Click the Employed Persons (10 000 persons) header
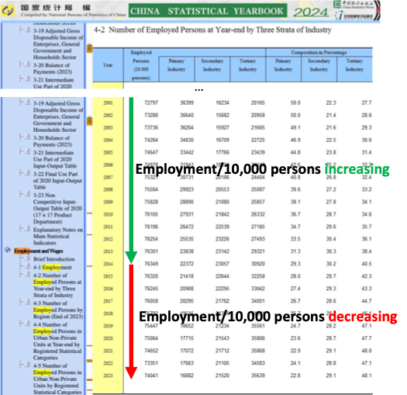407x395 pixels. 141,65
